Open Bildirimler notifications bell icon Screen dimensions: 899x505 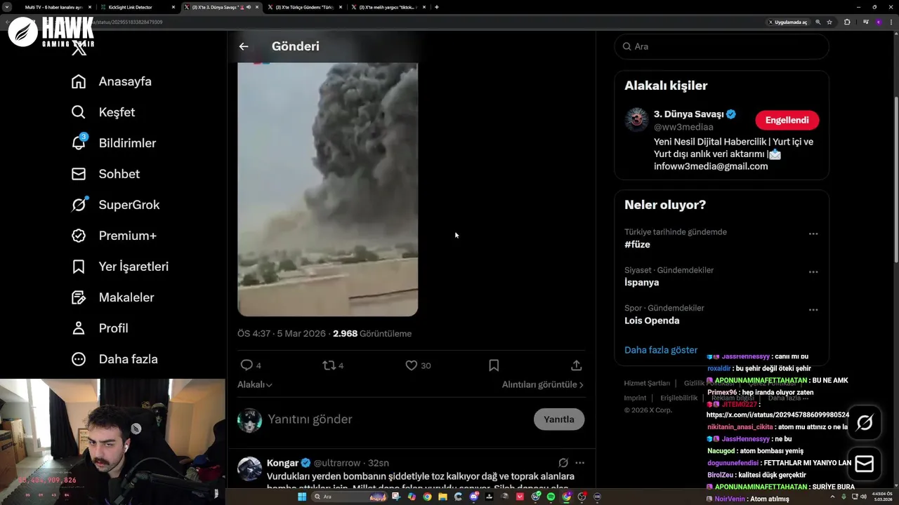pyautogui.click(x=79, y=142)
